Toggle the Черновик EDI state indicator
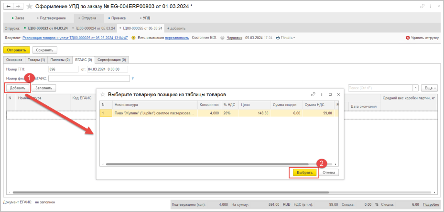 click(x=222, y=38)
